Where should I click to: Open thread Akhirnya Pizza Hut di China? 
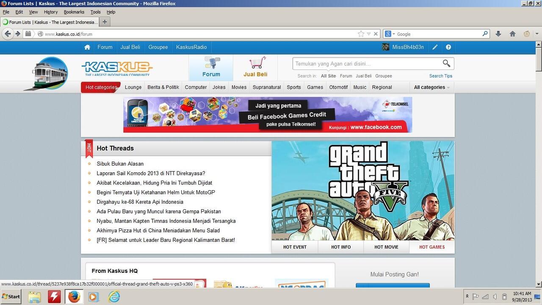point(158,230)
